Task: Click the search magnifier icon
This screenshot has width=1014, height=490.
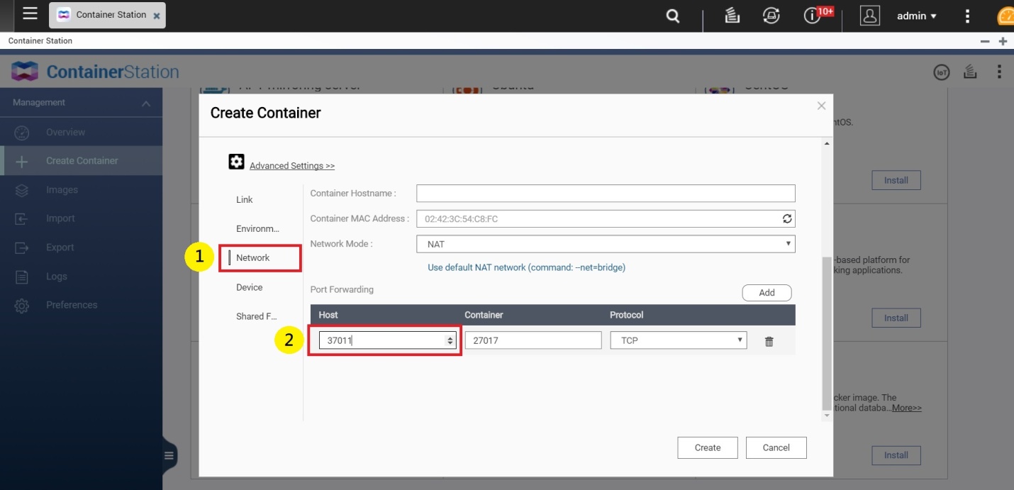Action: 673,16
